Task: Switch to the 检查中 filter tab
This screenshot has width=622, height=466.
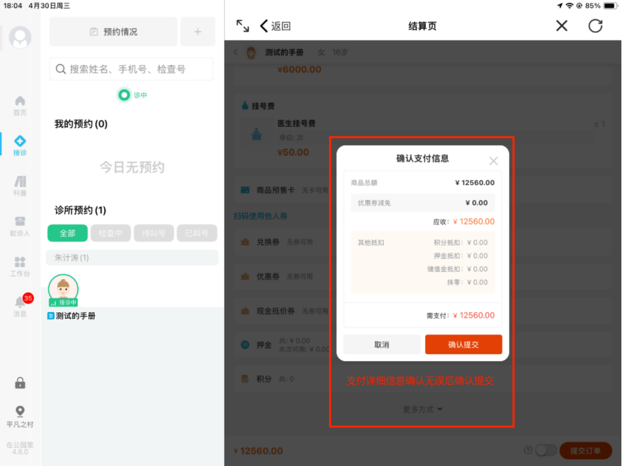Action: pos(110,233)
